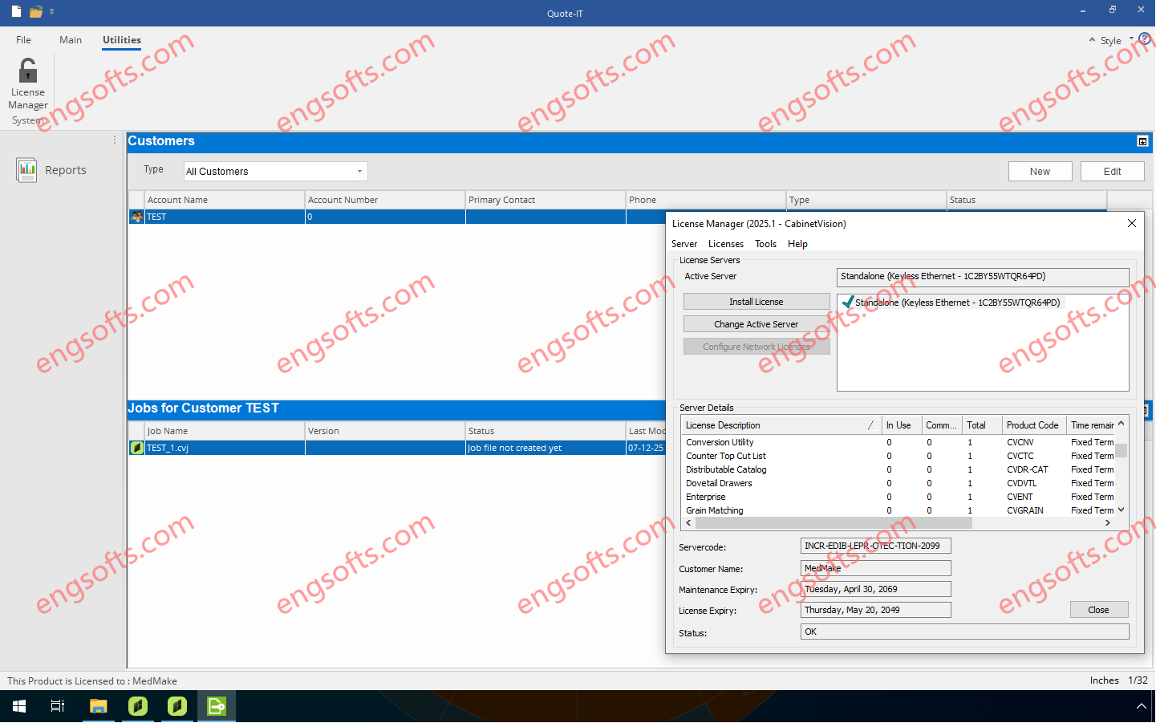The width and height of the screenshot is (1156, 723).
Task: Open Windows Start menu
Action: 19,706
